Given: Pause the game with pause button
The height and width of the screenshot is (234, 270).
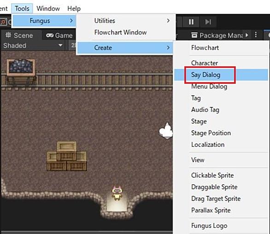Looking at the screenshot, I should pos(191,22).
